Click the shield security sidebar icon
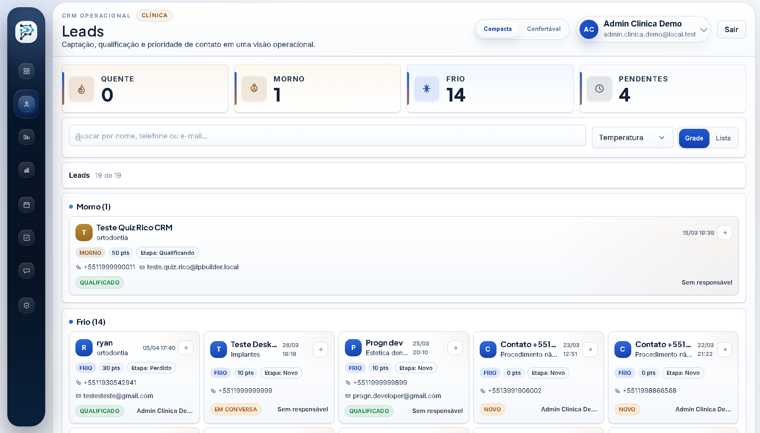Screen dimensions: 760x433 coord(26,306)
